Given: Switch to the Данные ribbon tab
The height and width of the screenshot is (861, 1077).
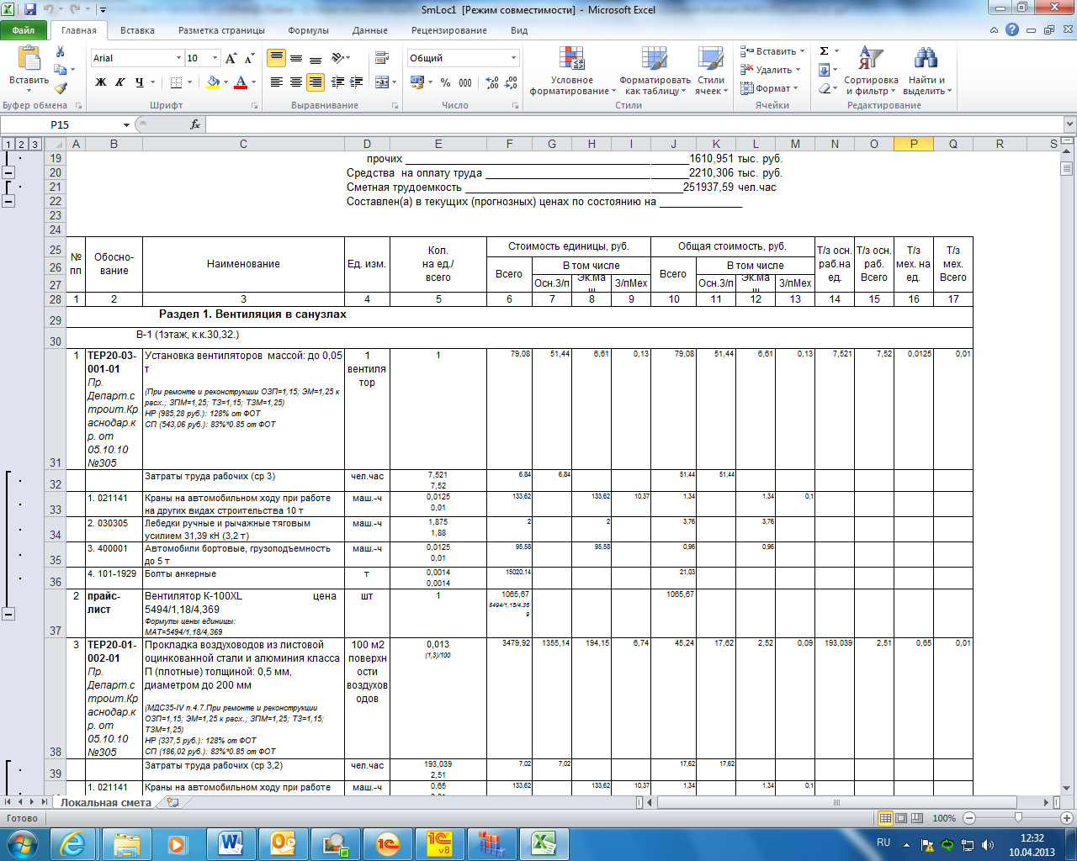Looking at the screenshot, I should pyautogui.click(x=370, y=30).
